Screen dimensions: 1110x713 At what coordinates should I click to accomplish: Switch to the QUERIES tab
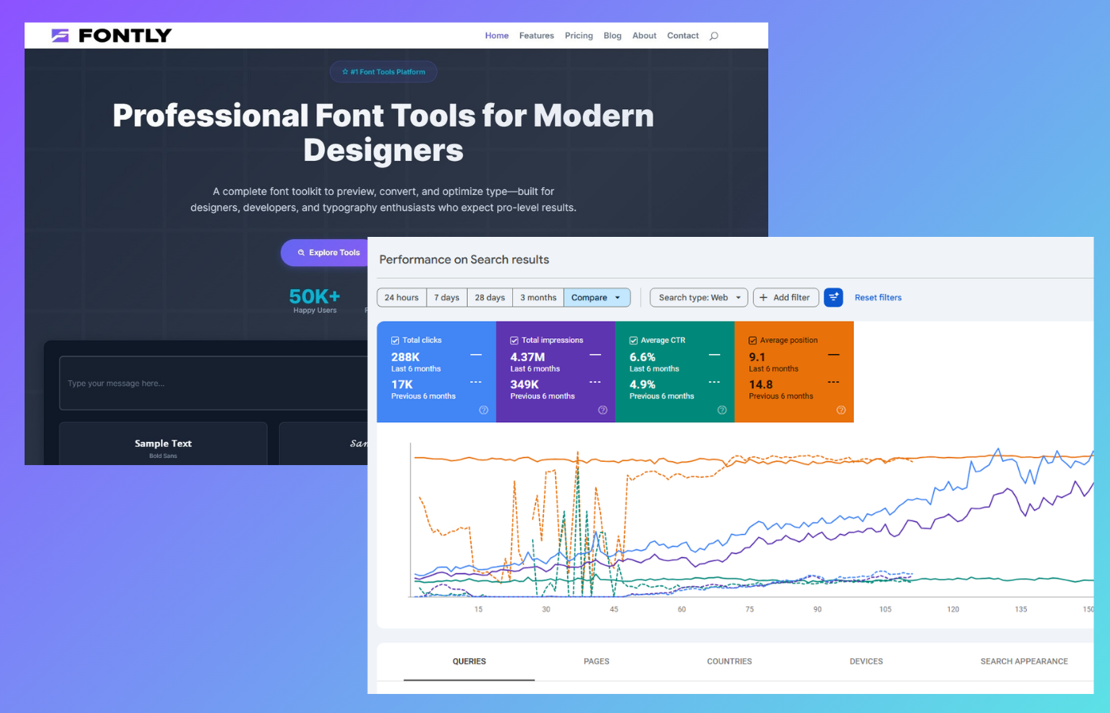tap(469, 662)
